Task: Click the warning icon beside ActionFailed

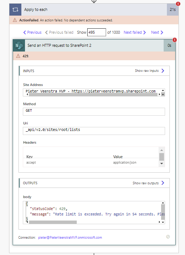Action: 15,20
